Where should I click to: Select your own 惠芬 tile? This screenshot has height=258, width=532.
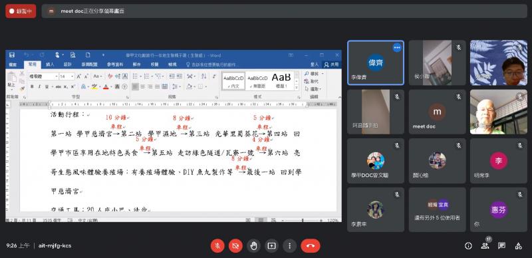(x=498, y=209)
